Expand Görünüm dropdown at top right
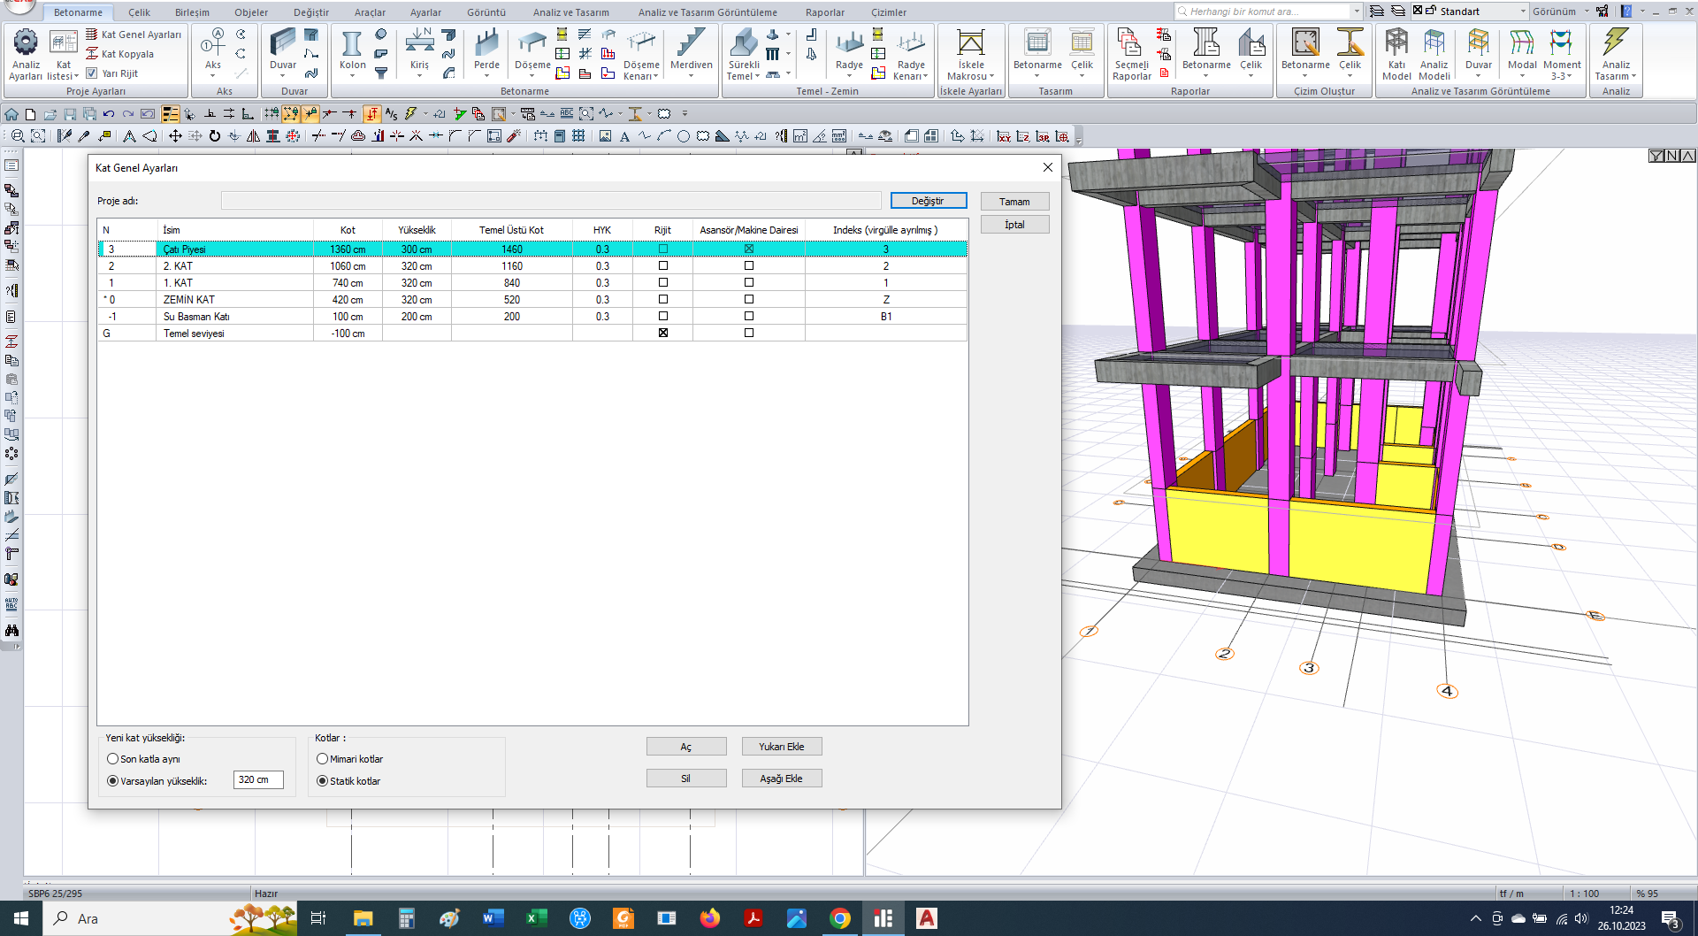Viewport: 1698px width, 936px height. [x=1587, y=12]
